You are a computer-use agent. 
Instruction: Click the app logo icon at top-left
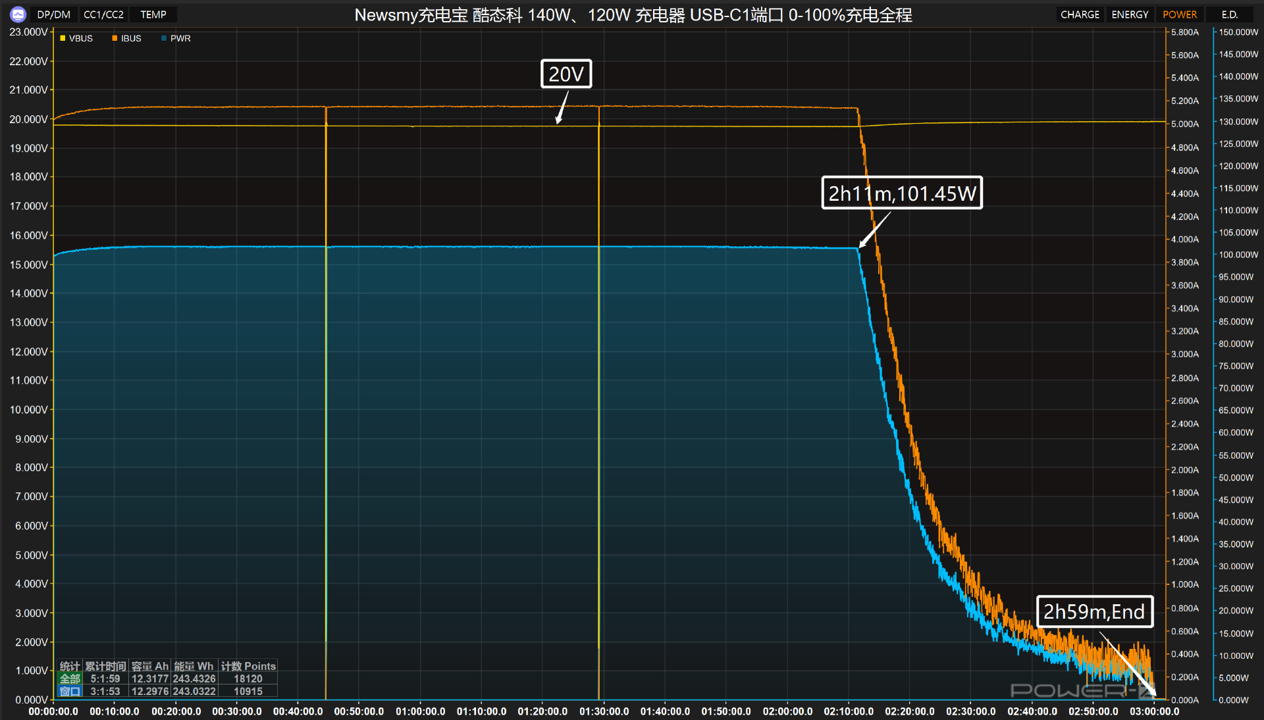click(x=18, y=14)
